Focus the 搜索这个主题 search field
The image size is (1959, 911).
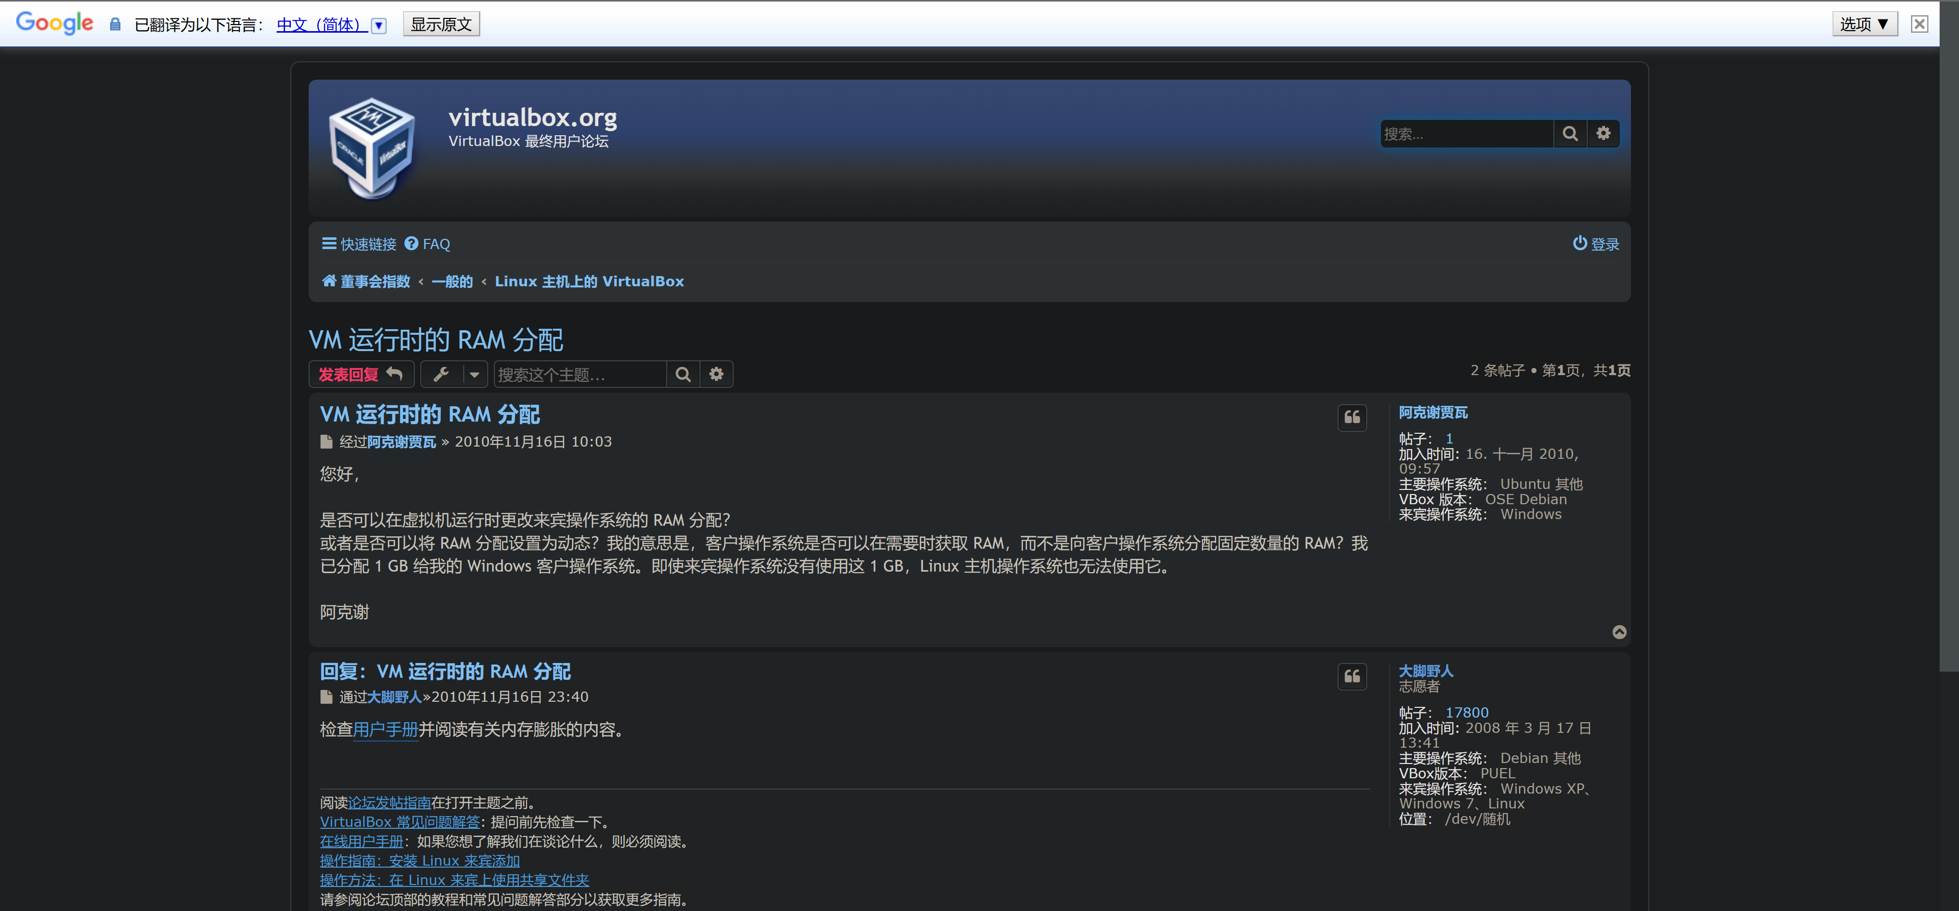pyautogui.click(x=580, y=375)
